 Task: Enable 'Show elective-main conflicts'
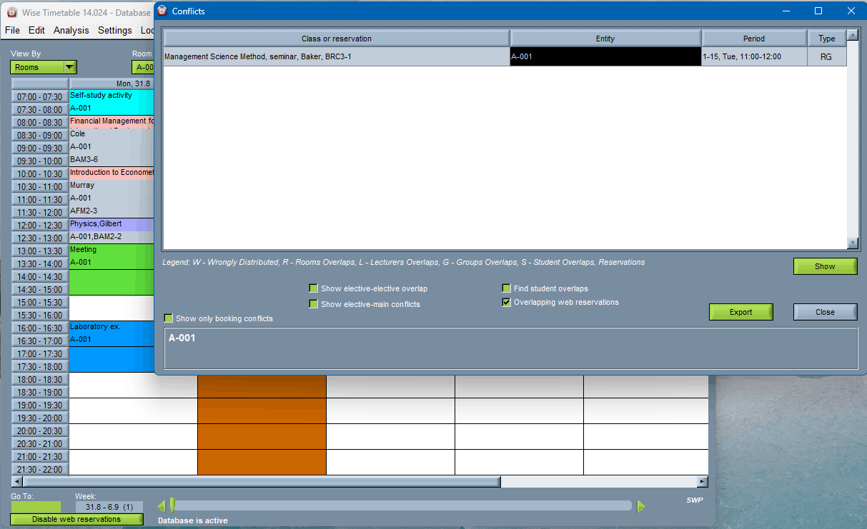(313, 303)
